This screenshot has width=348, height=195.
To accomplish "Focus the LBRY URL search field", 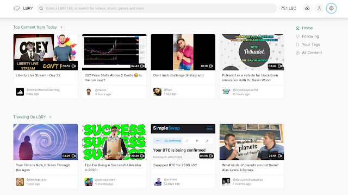I will pyautogui.click(x=157, y=9).
